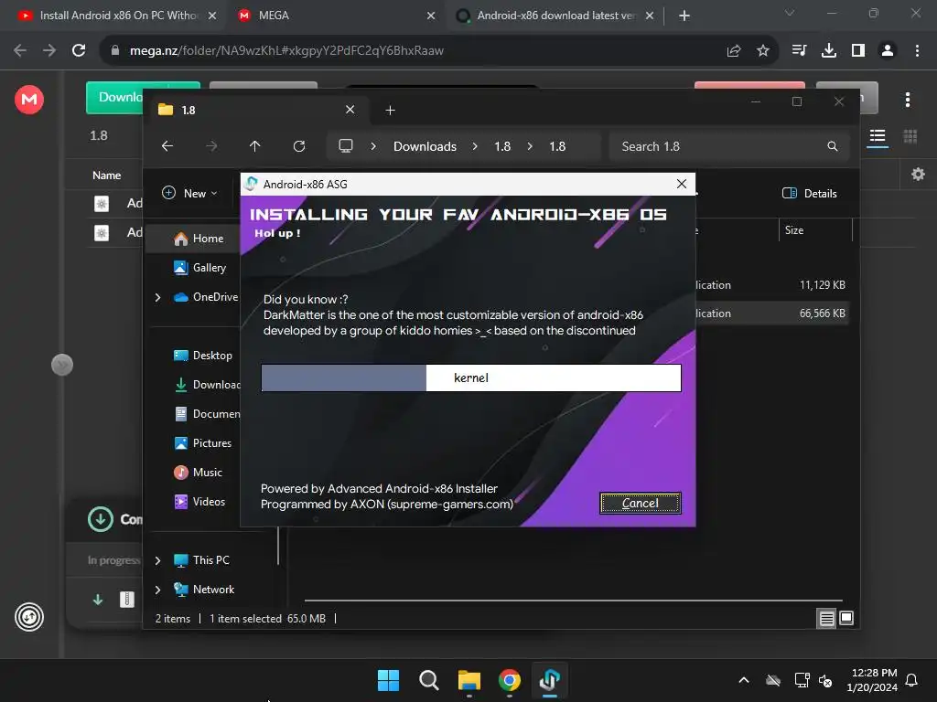Viewport: 937px width, 702px height.
Task: Open Documents in the Explorer sidebar
Action: (206, 414)
